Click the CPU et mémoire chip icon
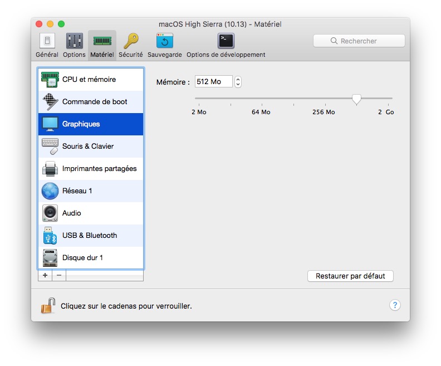The height and width of the screenshot is (366, 441). [50, 80]
